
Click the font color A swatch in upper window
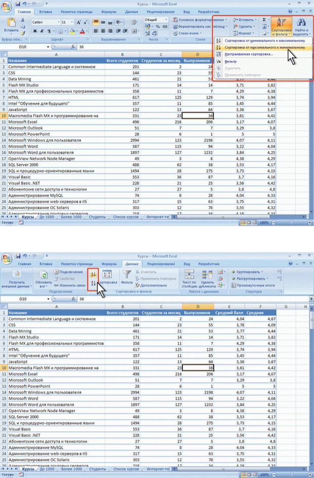(82, 31)
